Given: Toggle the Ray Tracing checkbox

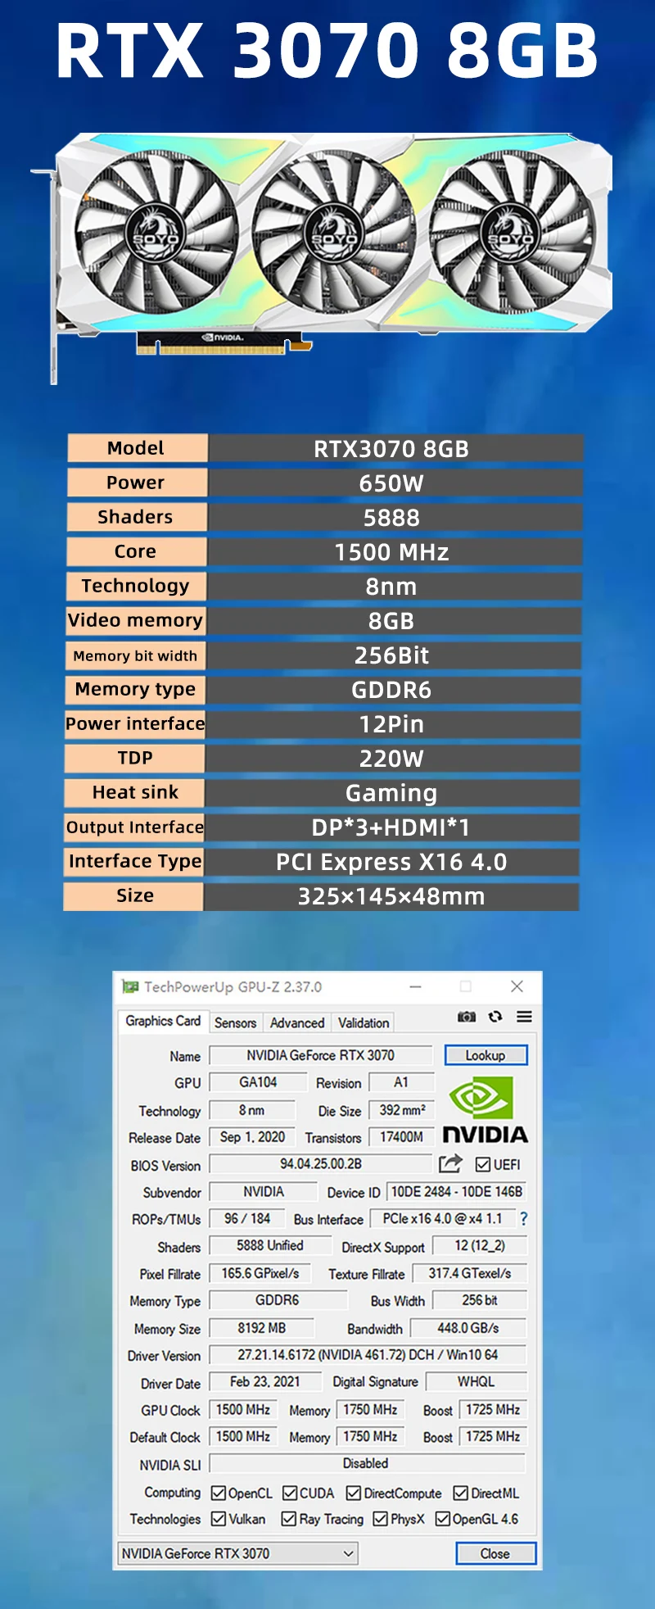Looking at the screenshot, I should [x=288, y=1519].
